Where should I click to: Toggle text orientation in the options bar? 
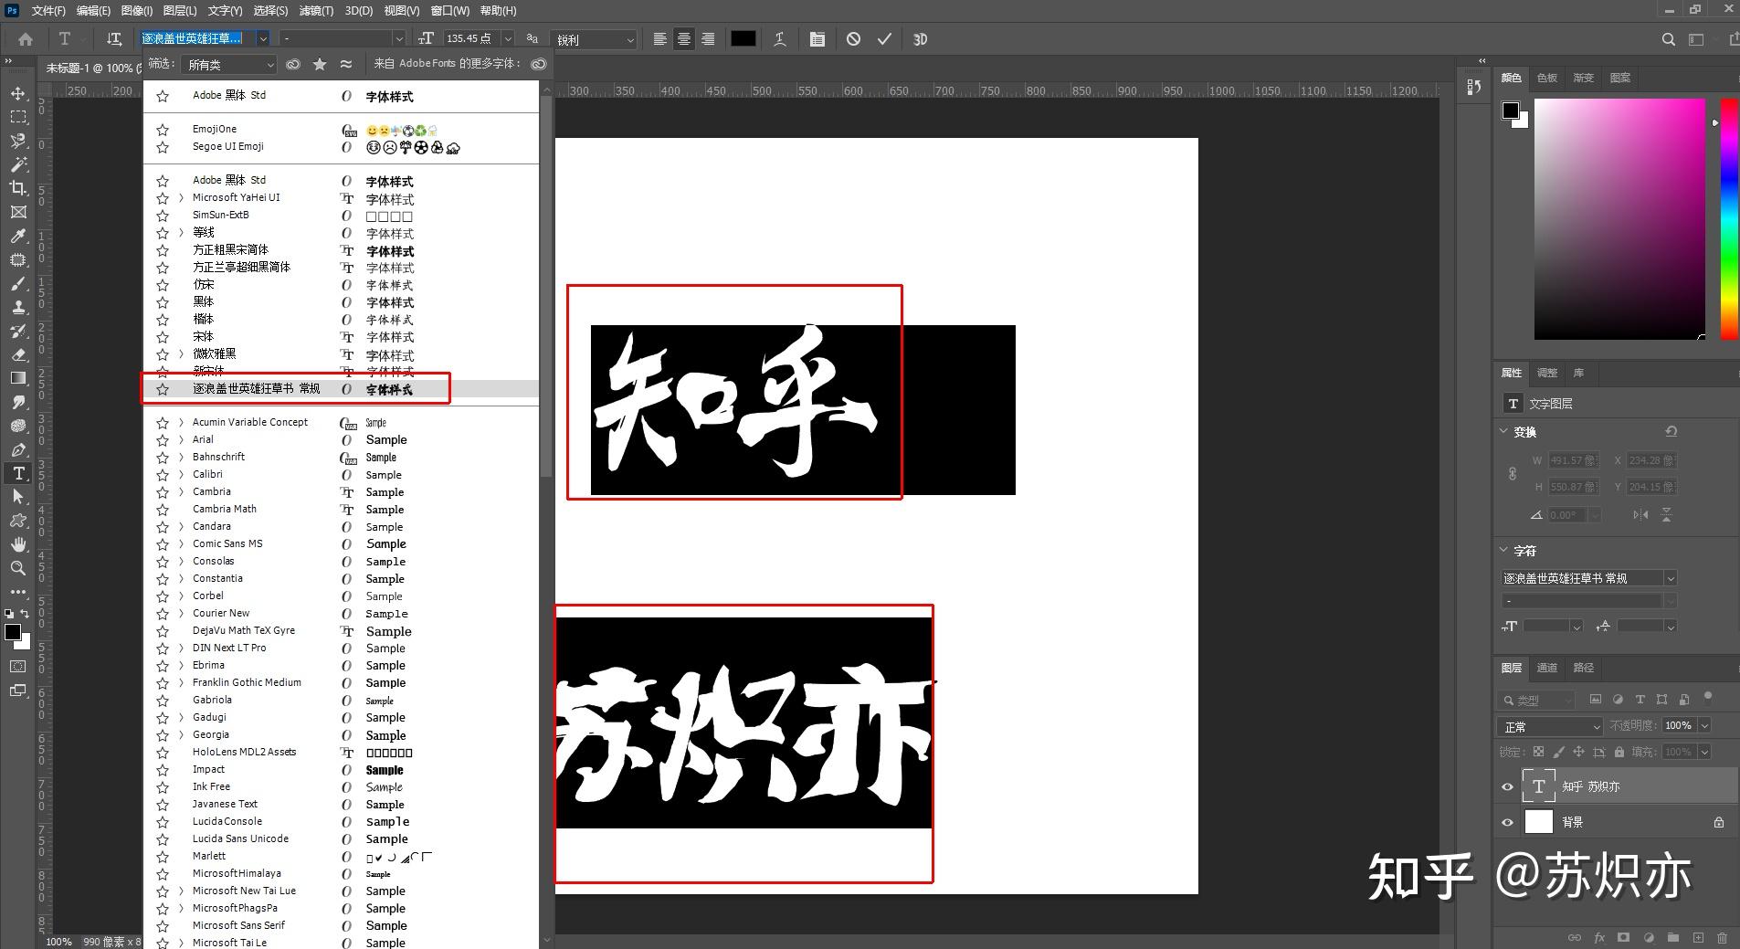pyautogui.click(x=114, y=39)
